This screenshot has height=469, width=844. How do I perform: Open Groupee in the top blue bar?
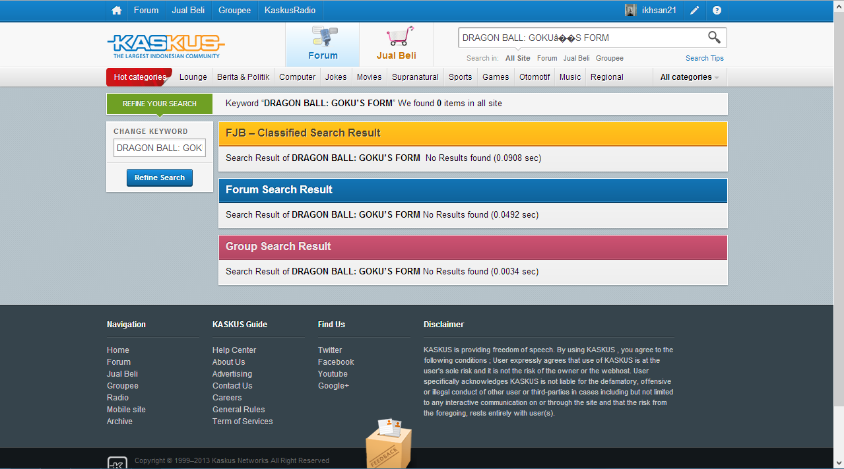tap(234, 11)
